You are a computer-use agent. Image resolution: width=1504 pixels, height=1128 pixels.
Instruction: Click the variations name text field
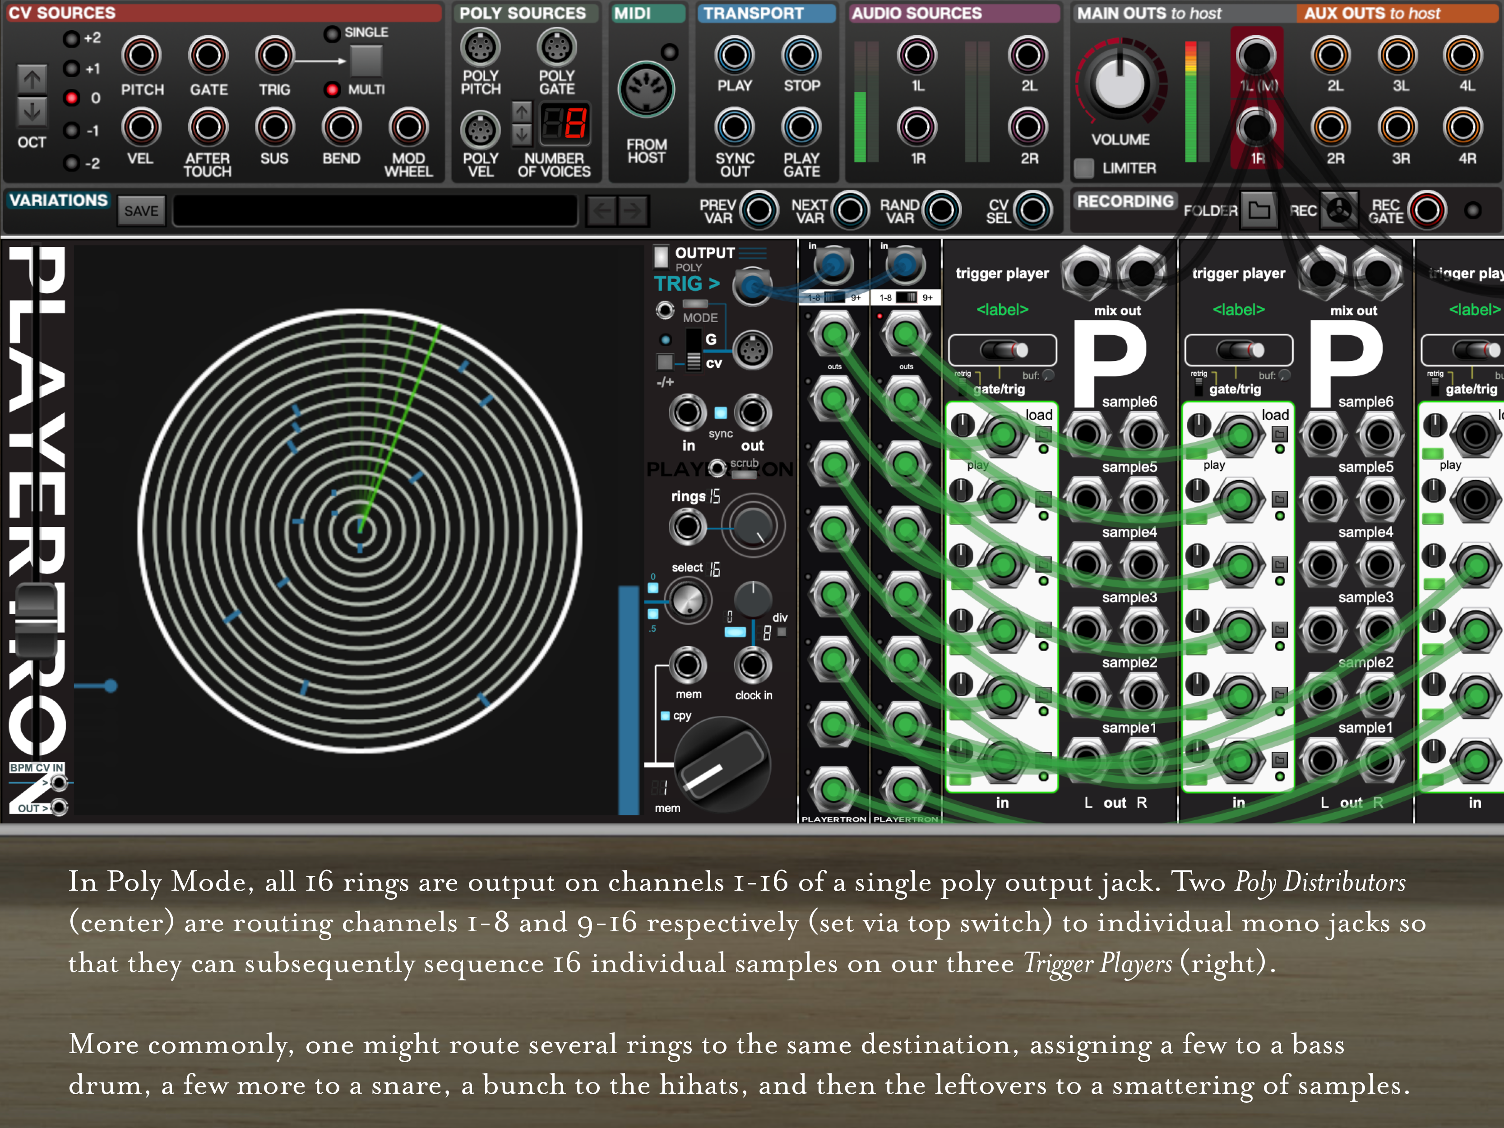point(375,211)
